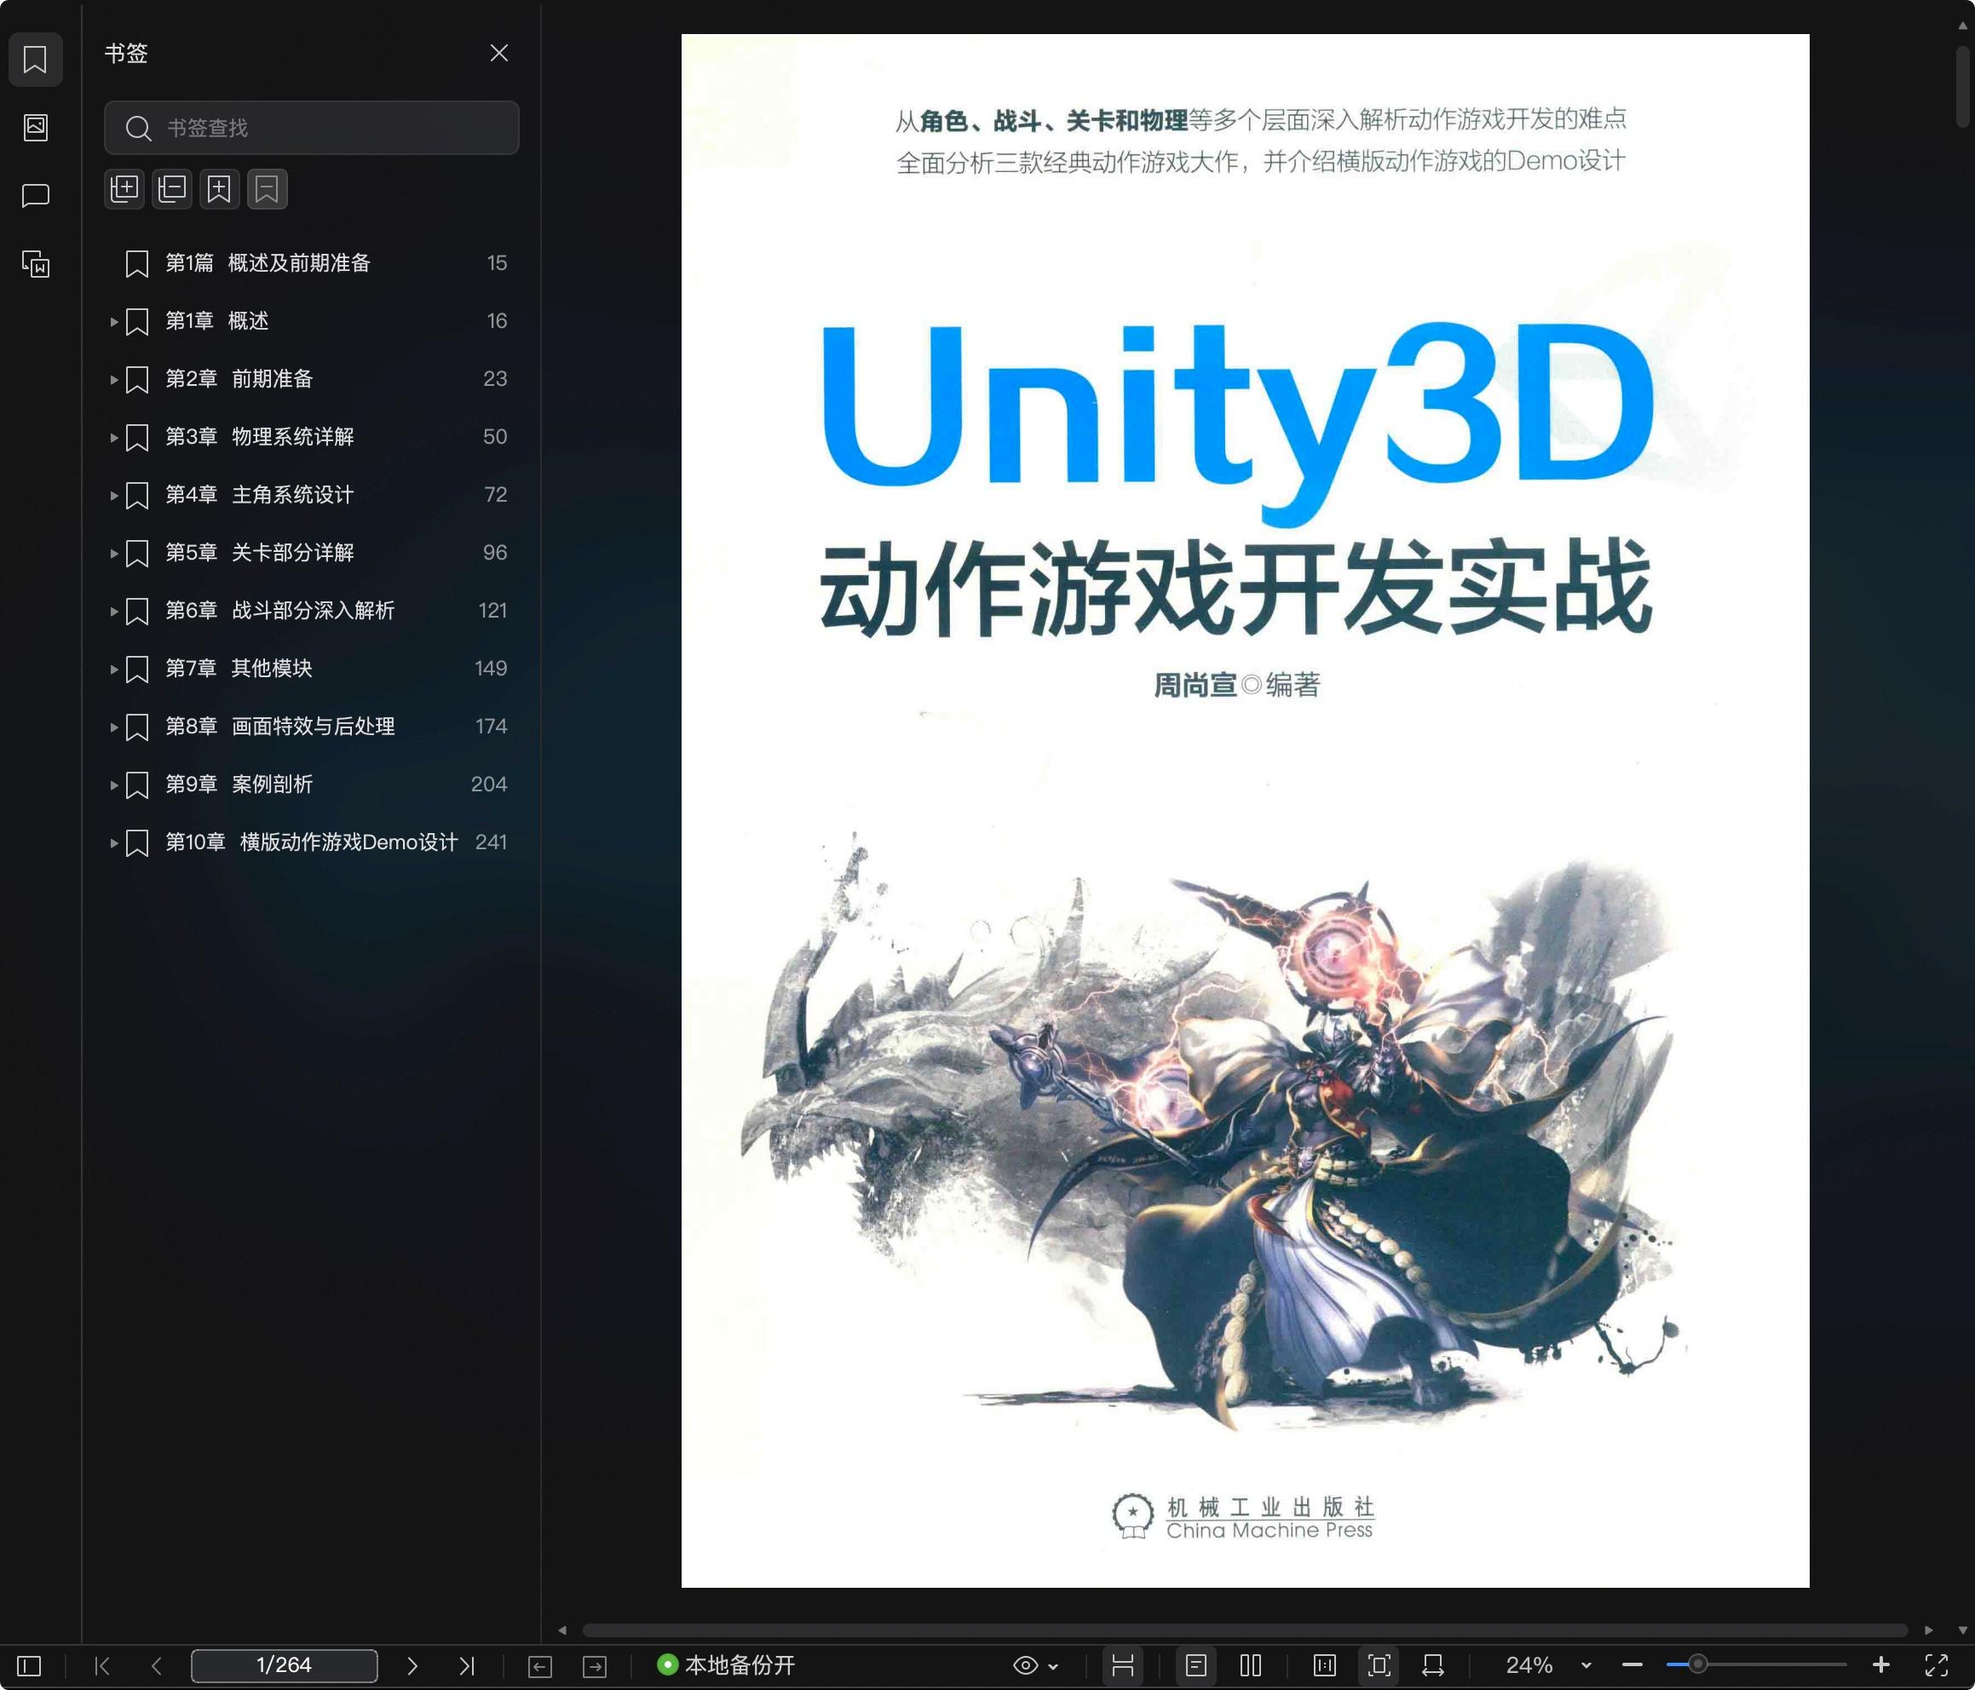Expand 第6章 战斗部分深入解析 bookmark

pos(113,611)
